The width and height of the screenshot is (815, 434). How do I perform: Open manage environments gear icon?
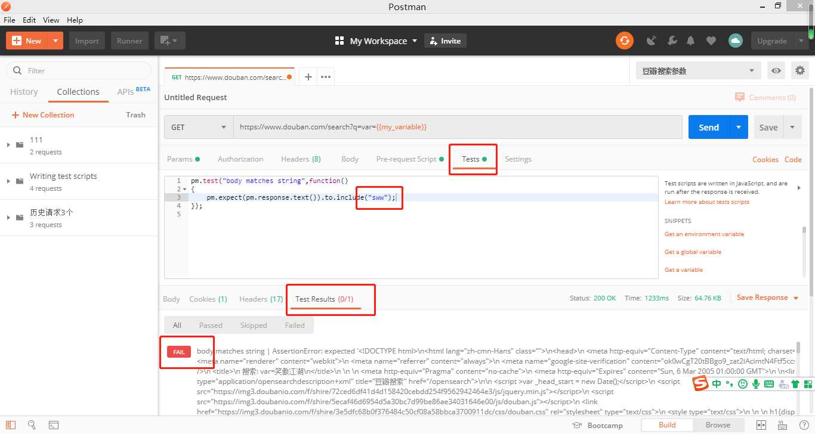800,70
